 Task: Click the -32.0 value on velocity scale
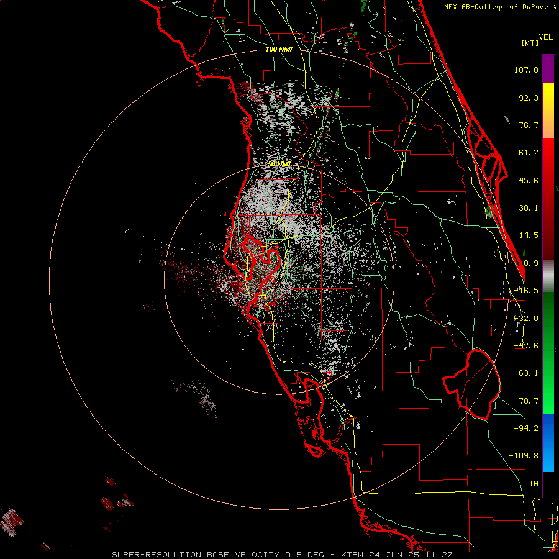(x=526, y=319)
